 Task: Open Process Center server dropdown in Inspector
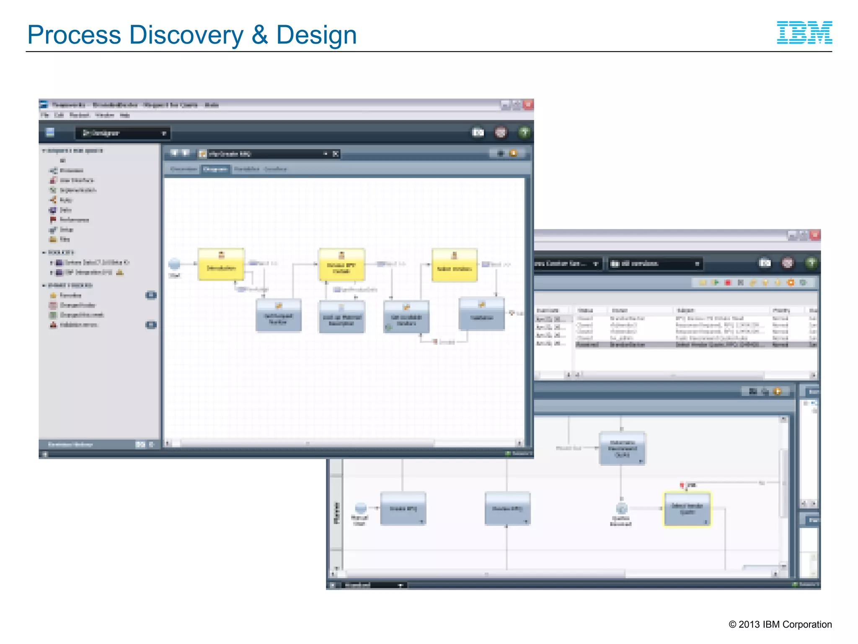coord(568,263)
